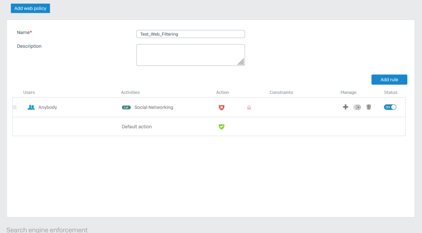The image size is (422, 233).
Task: Open the Anybody users selection
Action: [48, 107]
